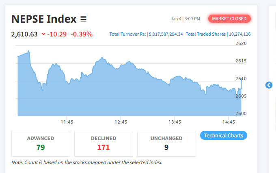Select the ADVANCED count box
This screenshot has height=173, width=276.
tap(41, 144)
